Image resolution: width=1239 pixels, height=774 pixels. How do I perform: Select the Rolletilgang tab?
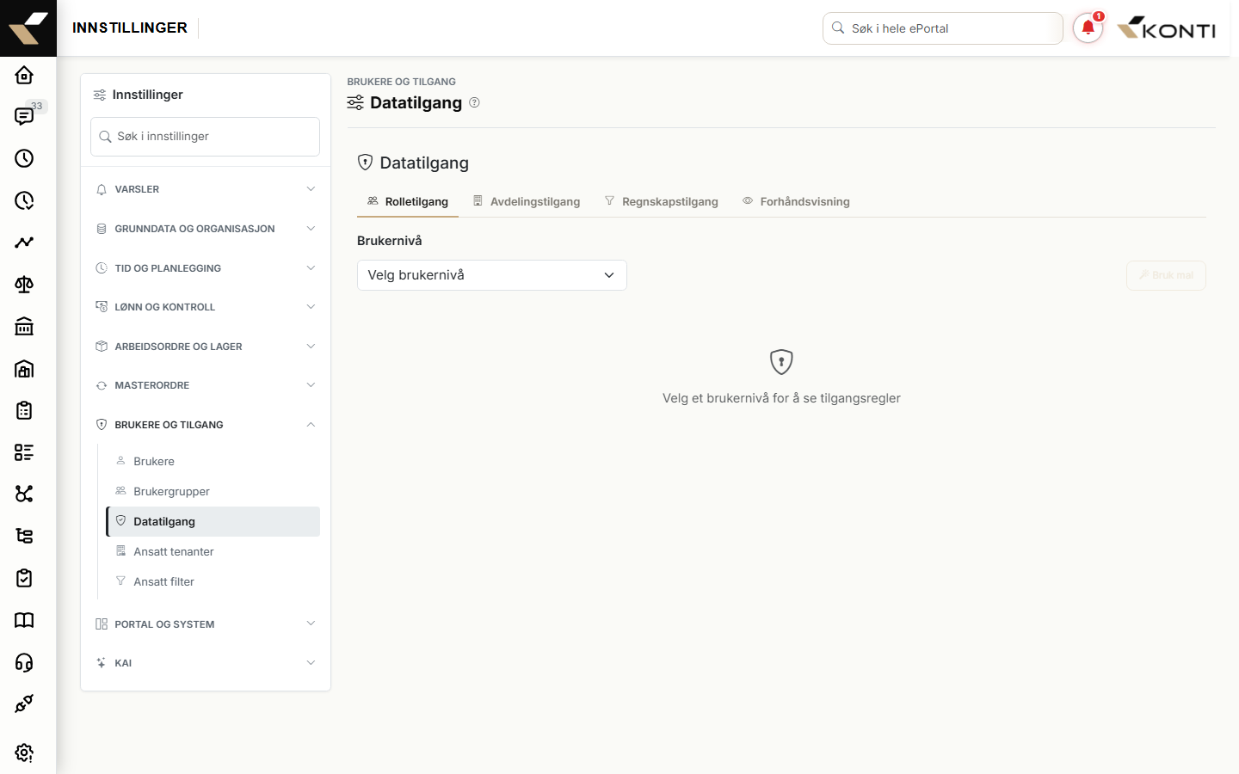click(408, 201)
